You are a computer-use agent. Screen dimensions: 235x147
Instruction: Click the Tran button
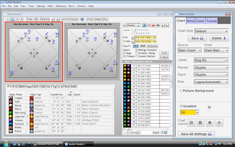tap(29, 19)
